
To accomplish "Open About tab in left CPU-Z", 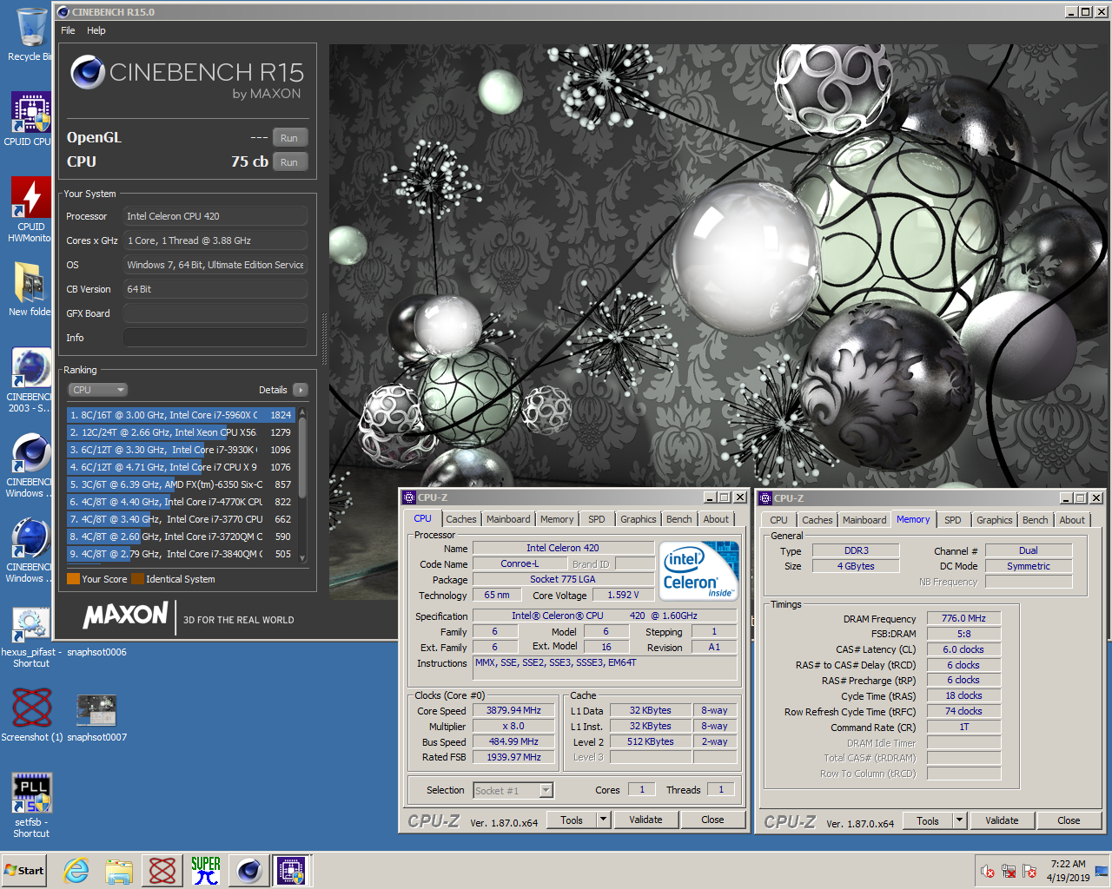I will click(717, 519).
